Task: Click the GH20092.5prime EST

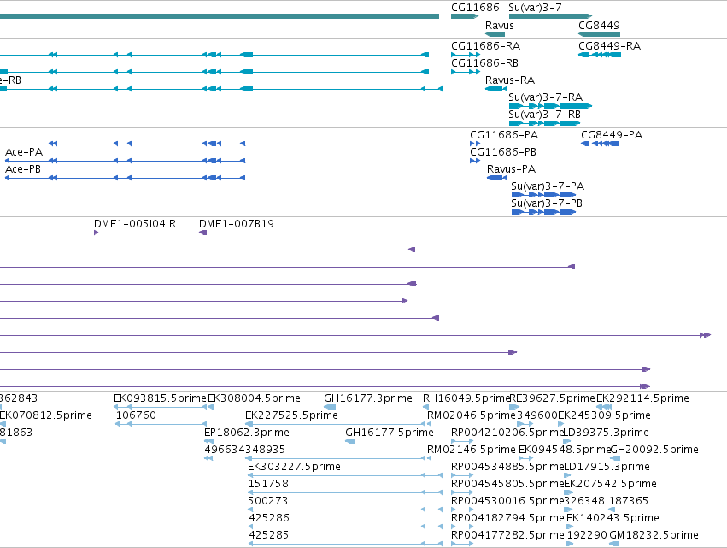Action: 615,458
